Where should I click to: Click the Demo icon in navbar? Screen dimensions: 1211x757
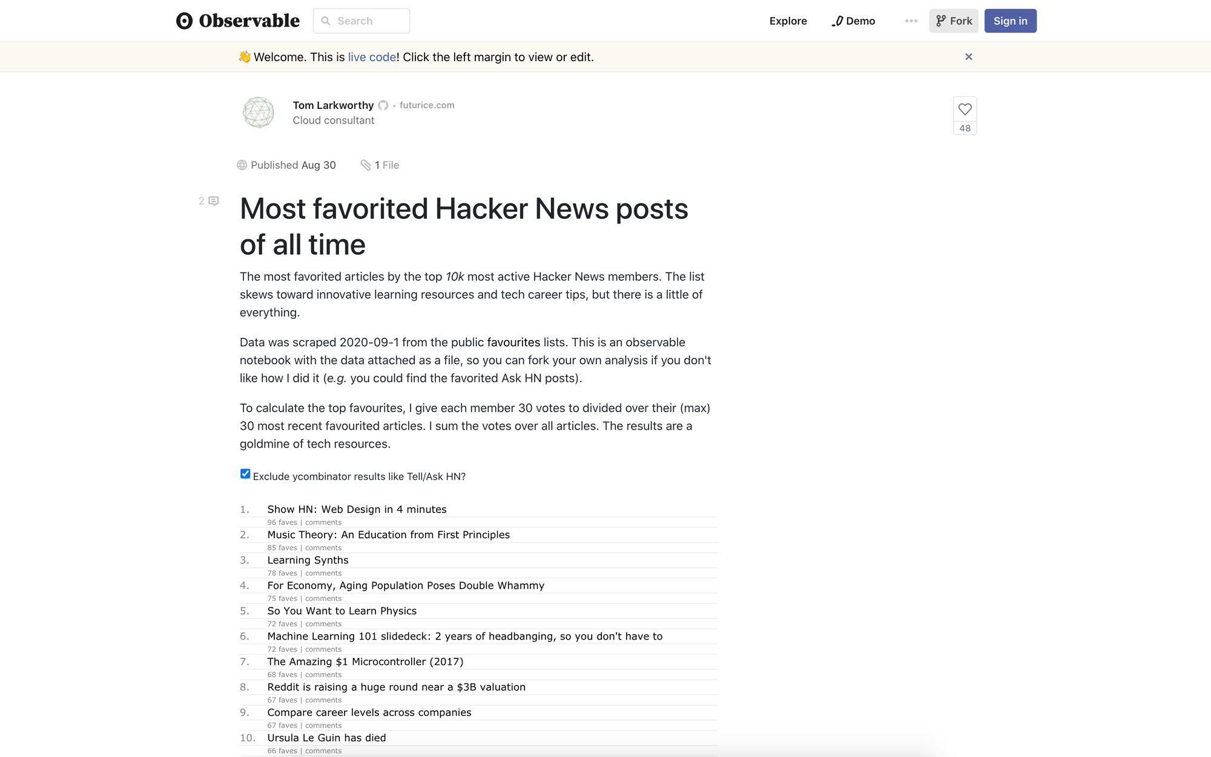point(839,21)
